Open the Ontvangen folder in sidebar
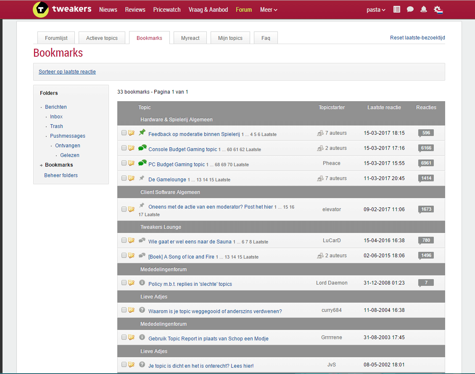The image size is (475, 374). point(68,146)
